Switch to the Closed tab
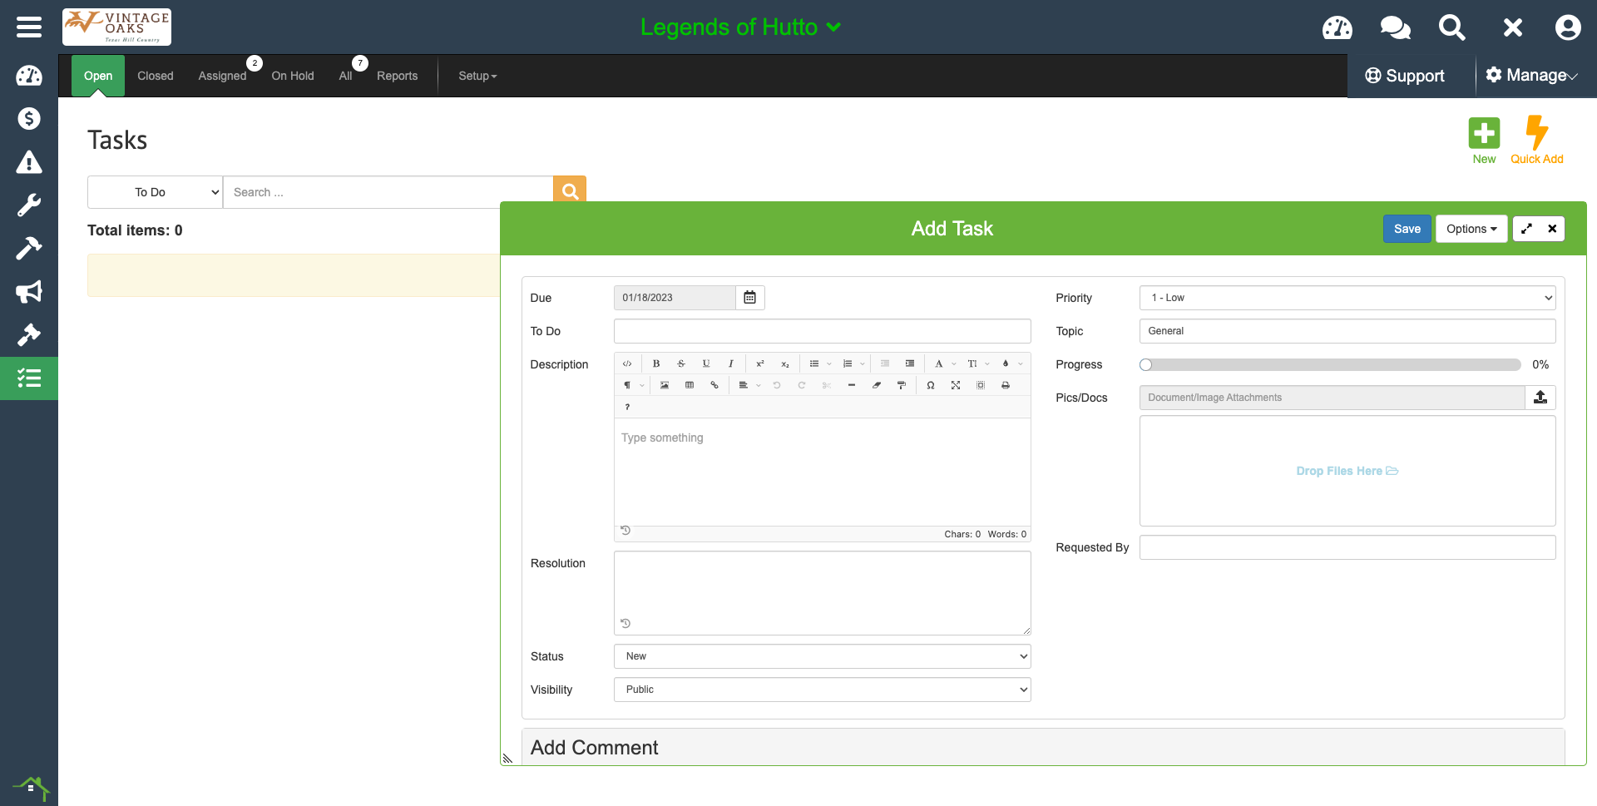This screenshot has height=806, width=1597. click(x=156, y=76)
